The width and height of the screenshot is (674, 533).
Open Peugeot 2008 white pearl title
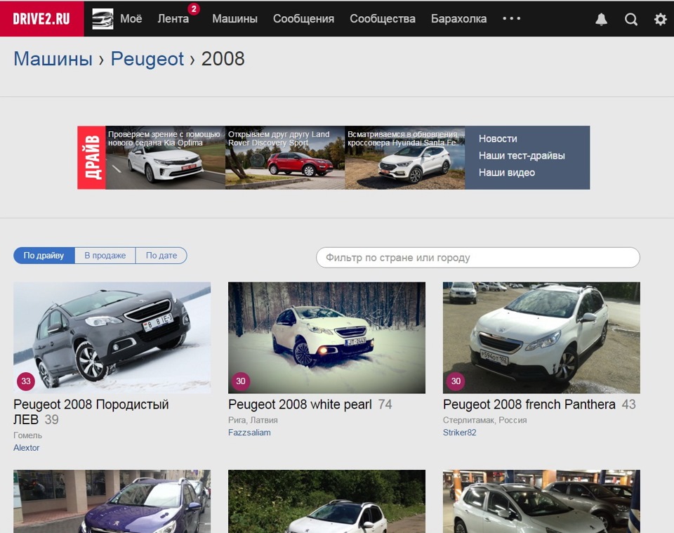[300, 404]
